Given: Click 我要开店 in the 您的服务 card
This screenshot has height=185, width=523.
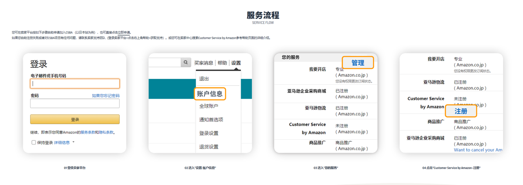Looking at the screenshot, I should [x=317, y=69].
